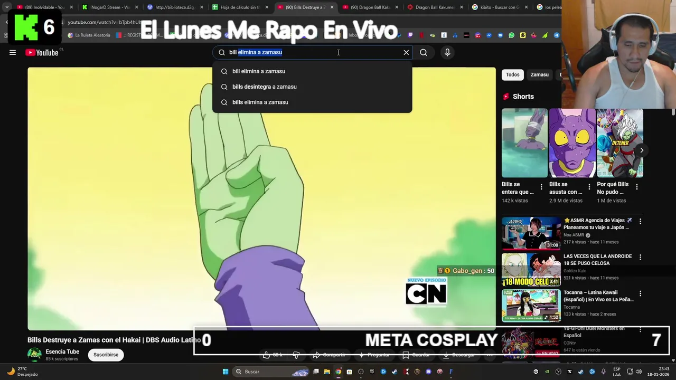Open Short "Bills se asusta con..." thumbnail
This screenshot has height=380, width=676.
[x=572, y=143]
